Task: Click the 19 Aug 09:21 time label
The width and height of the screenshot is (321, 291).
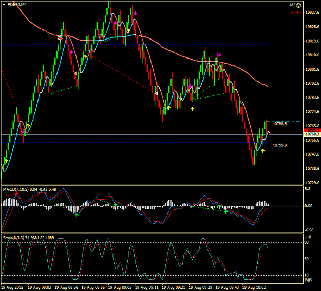Action: 174,287
